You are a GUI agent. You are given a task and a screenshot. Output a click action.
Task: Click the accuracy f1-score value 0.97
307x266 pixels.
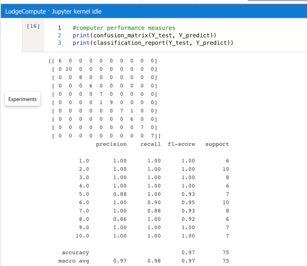click(x=188, y=253)
